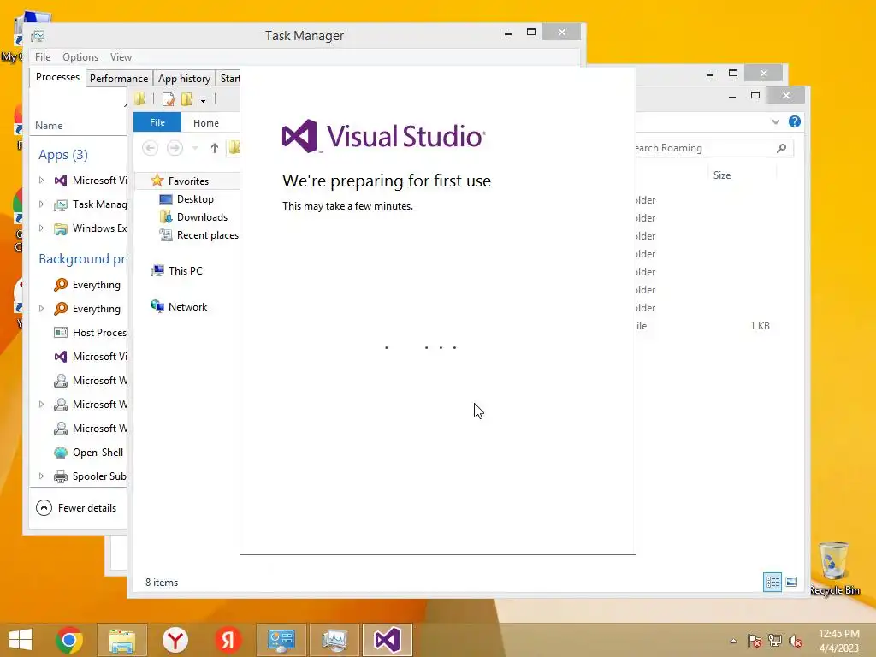Show hidden tray icons arrow
Viewport: 876px width, 657px height.
(733, 641)
